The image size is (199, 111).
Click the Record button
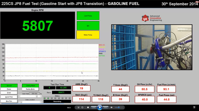(9, 86)
